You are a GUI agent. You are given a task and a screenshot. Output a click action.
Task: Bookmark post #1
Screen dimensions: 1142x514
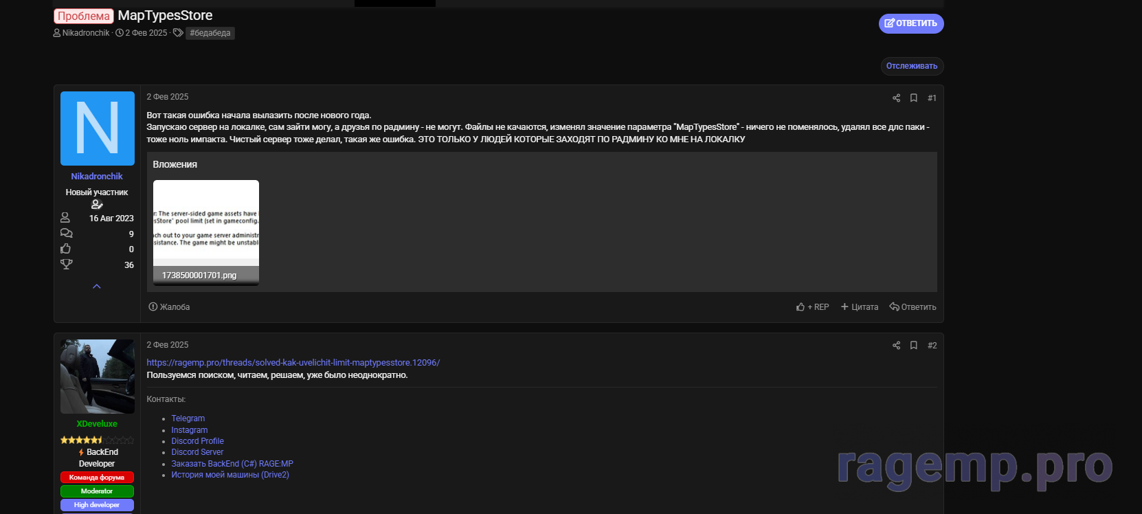click(914, 98)
